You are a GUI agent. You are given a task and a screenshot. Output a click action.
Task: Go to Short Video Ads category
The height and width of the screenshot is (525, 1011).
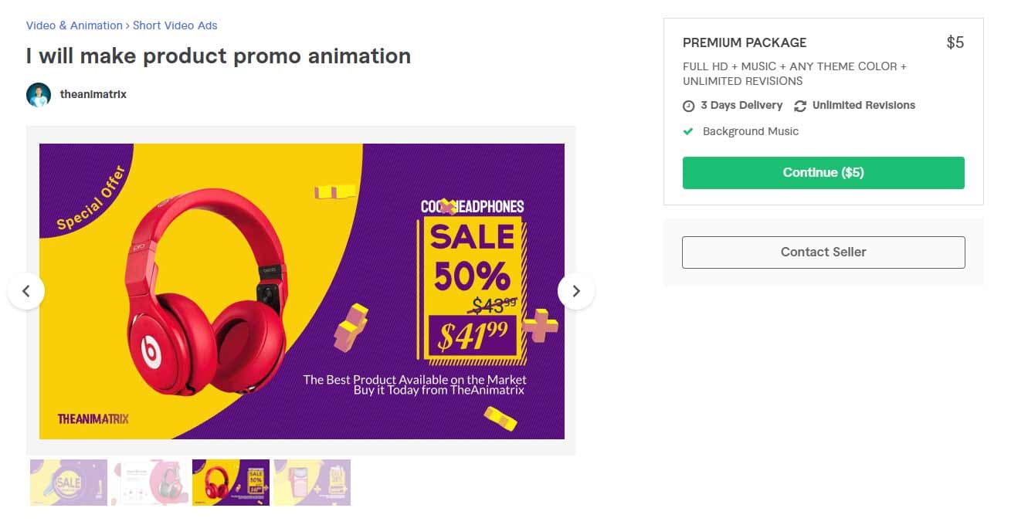pyautogui.click(x=175, y=25)
